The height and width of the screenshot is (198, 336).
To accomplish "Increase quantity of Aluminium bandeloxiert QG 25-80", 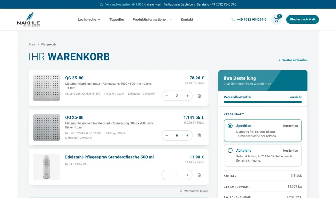I will 187,136.
